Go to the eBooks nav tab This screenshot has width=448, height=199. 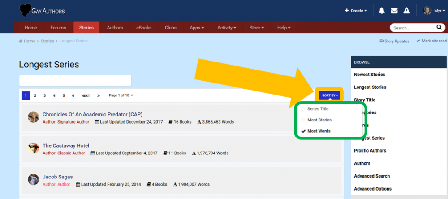144,28
